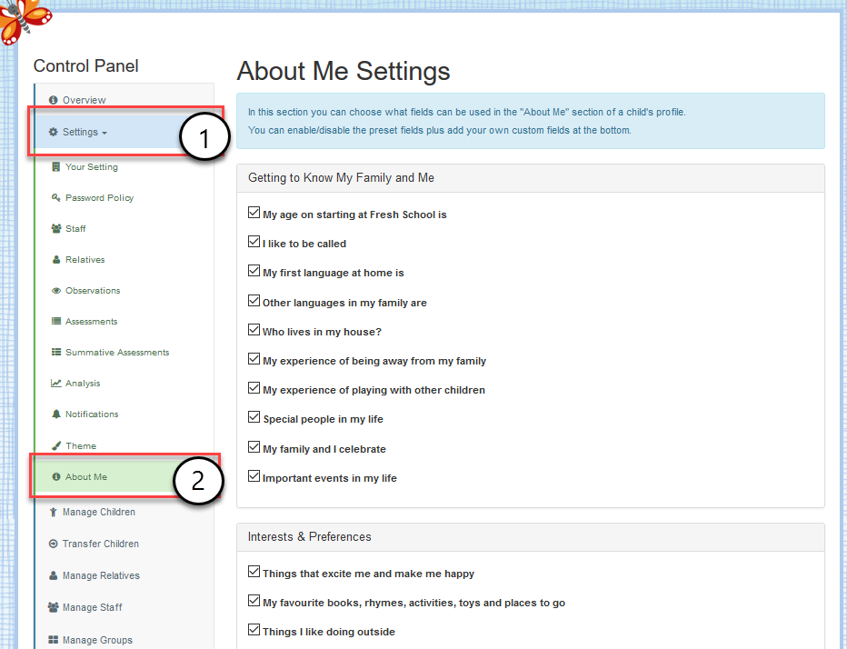Screen dimensions: 847x649
Task: Toggle 'Who lives in my house?' checkbox
Action: click(254, 330)
